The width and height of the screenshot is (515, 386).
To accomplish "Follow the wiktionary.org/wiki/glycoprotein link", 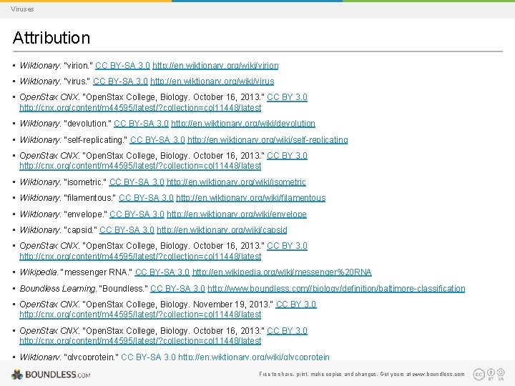I will (254, 357).
